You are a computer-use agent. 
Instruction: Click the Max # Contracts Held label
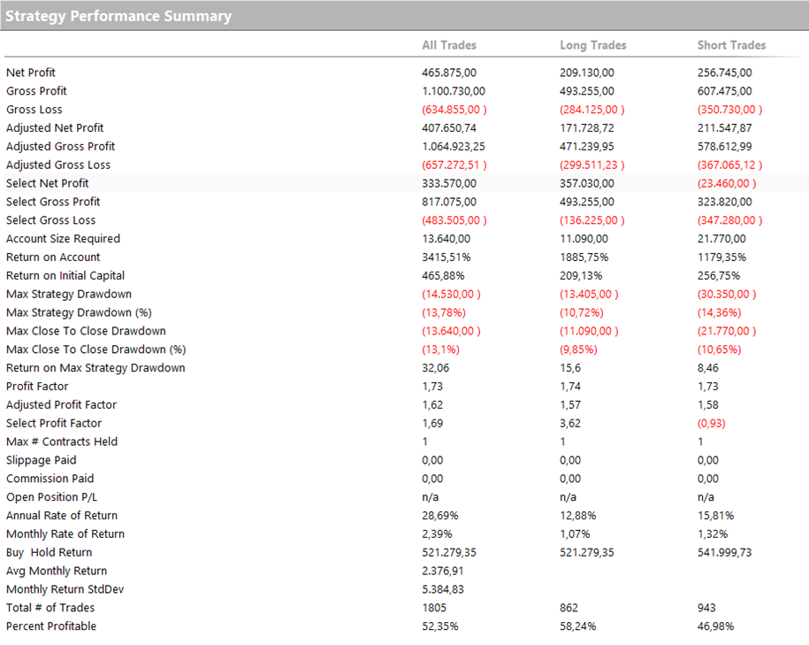point(61,442)
